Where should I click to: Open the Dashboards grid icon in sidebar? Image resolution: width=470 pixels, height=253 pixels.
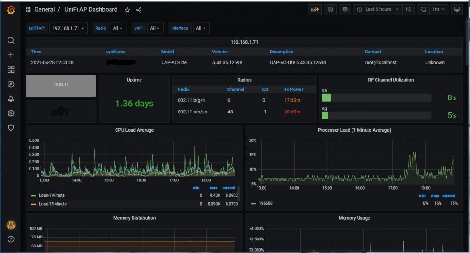11,69
